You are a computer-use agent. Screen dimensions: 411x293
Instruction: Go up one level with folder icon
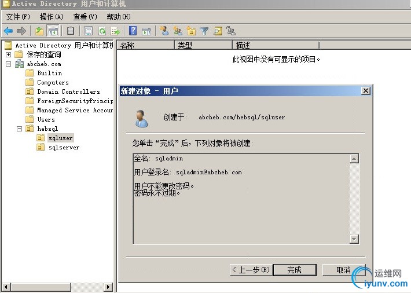tap(39, 31)
